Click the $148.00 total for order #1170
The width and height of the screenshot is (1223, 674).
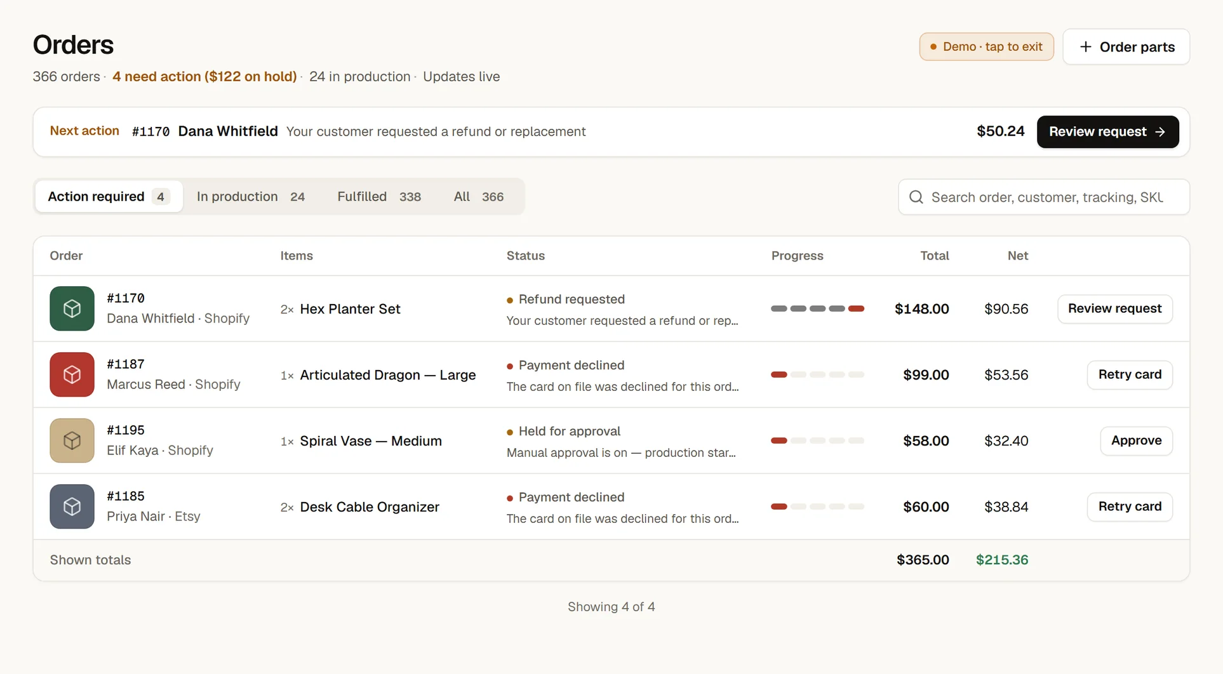point(921,309)
